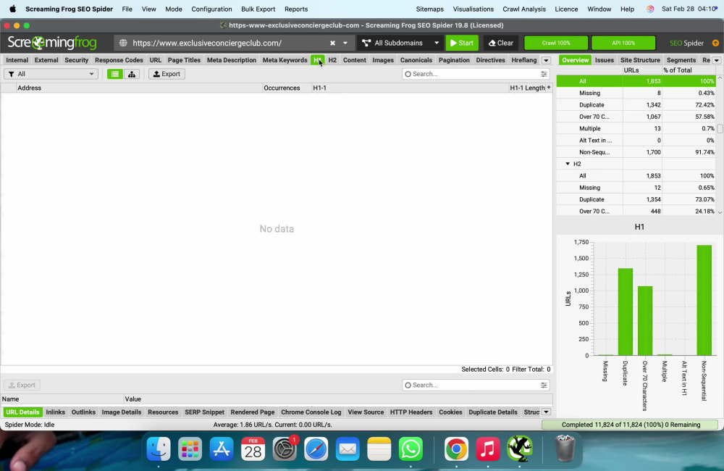
Task: Select H1 Missing row in Overview
Action: click(x=636, y=93)
